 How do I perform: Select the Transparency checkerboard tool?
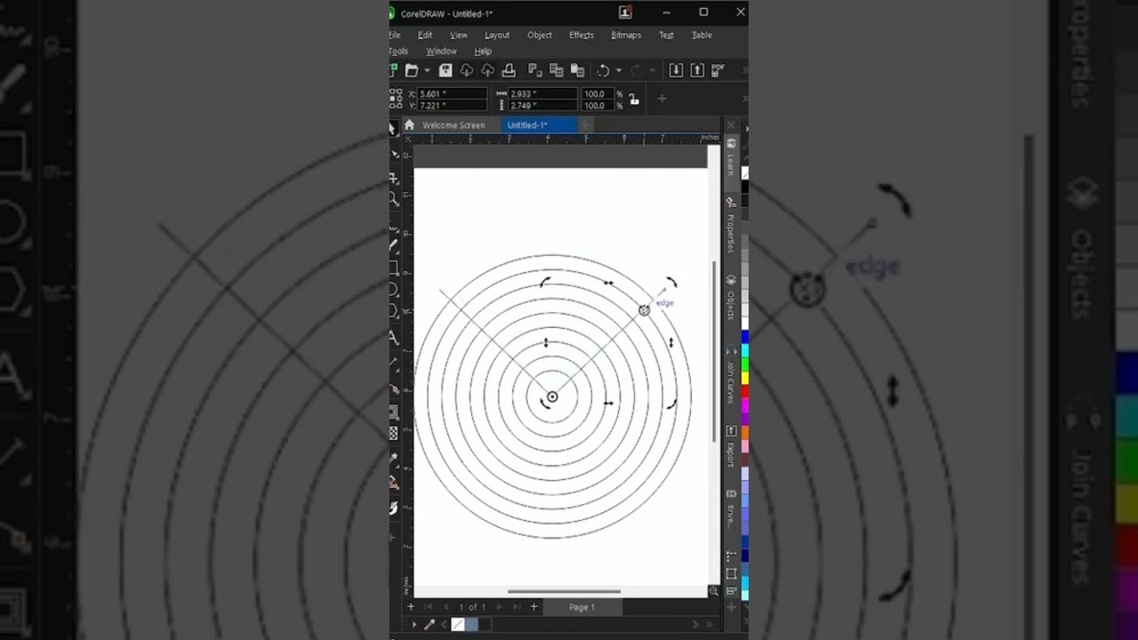[394, 434]
